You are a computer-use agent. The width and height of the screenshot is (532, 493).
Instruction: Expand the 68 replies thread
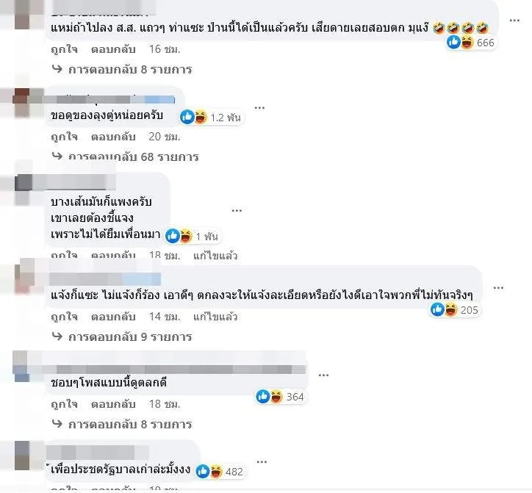(125, 156)
